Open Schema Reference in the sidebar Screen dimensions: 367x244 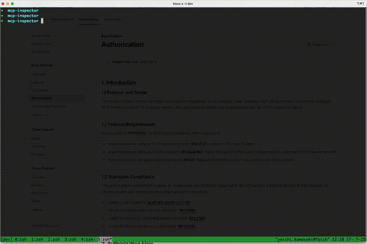point(46,226)
